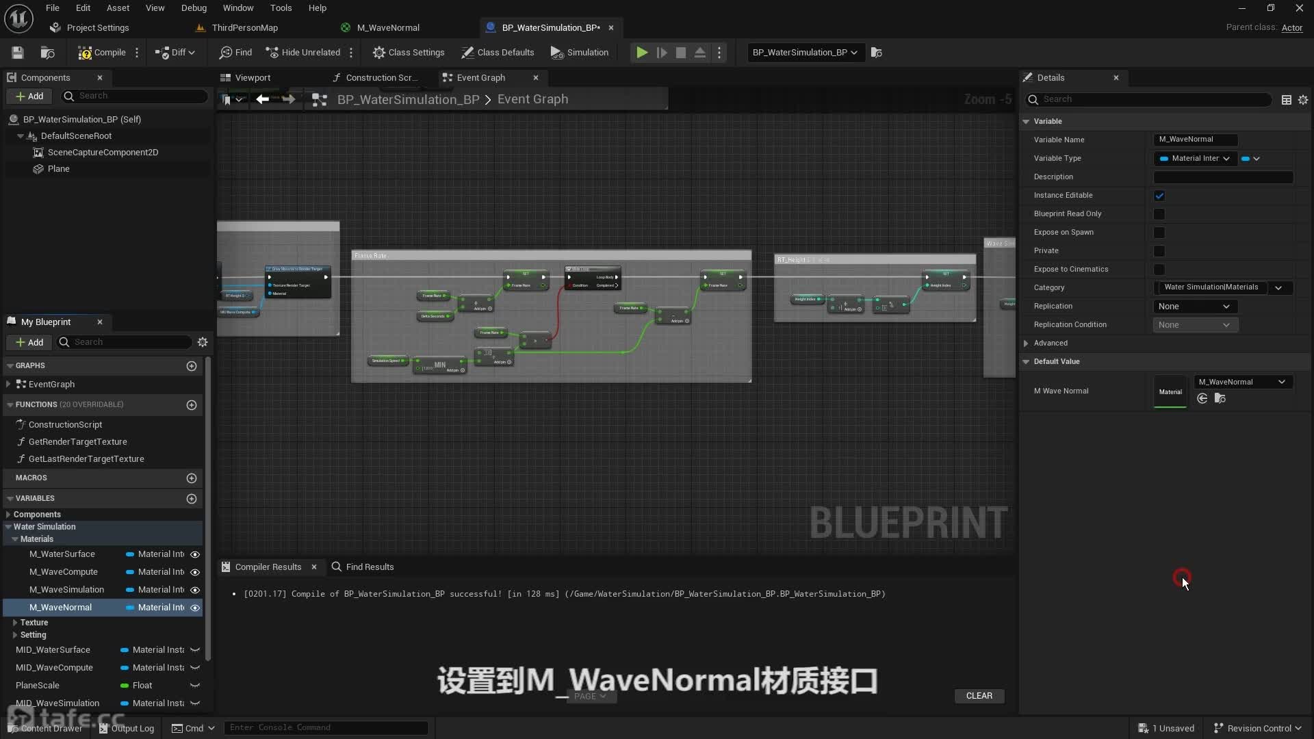
Task: Toggle closed eye for PlaneScale
Action: (x=195, y=686)
